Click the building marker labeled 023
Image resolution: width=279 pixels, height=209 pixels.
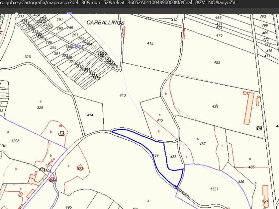pyautogui.click(x=80, y=169)
